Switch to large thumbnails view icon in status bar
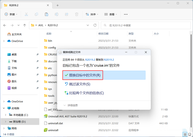Screen dimensions: 193x137 click(x=190, y=134)
